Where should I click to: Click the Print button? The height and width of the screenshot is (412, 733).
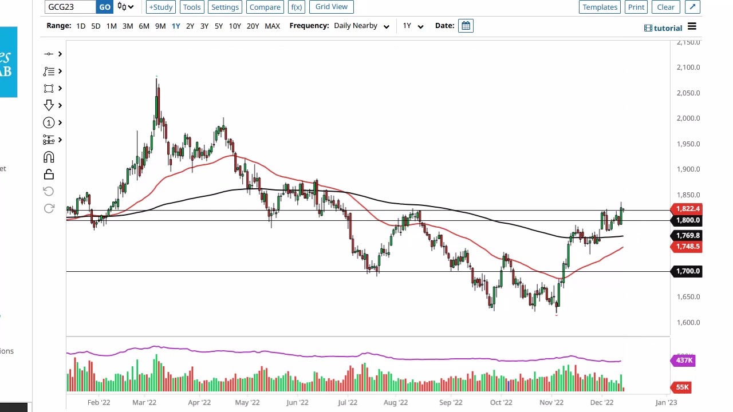(x=636, y=7)
